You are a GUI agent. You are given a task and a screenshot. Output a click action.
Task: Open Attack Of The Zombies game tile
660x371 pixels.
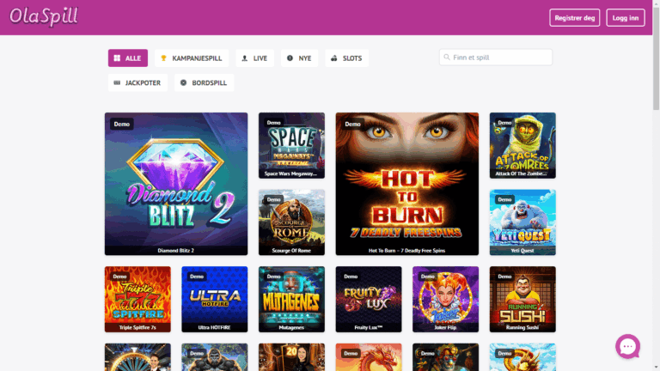522,145
